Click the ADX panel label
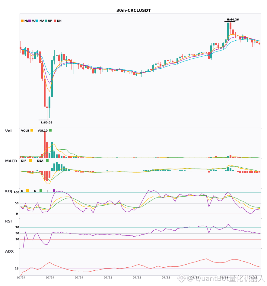 coord(9,251)
